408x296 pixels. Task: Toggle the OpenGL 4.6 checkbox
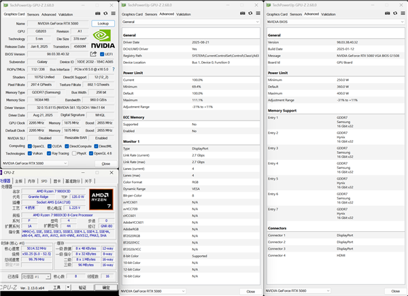point(91,153)
